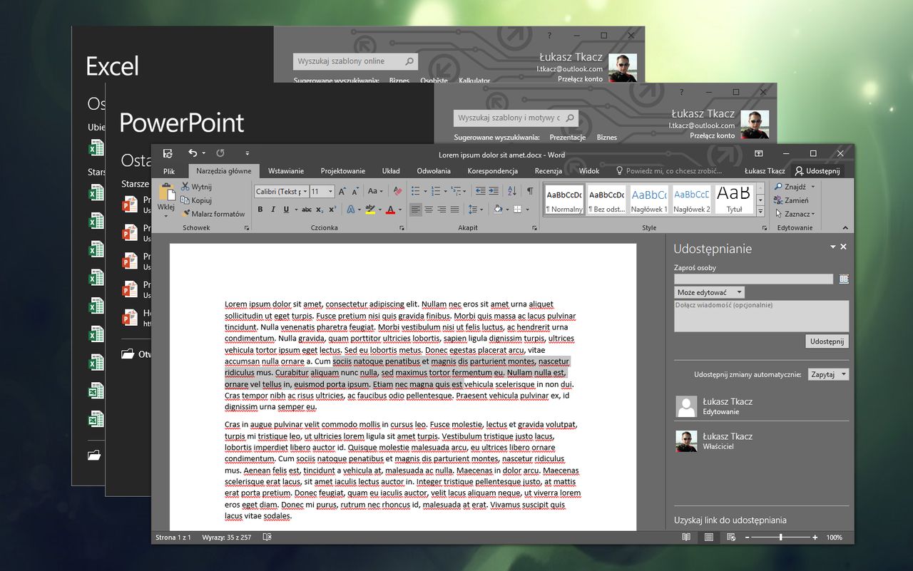Click the Wytnij (cut) scissors icon
The image size is (913, 571).
tap(185, 187)
